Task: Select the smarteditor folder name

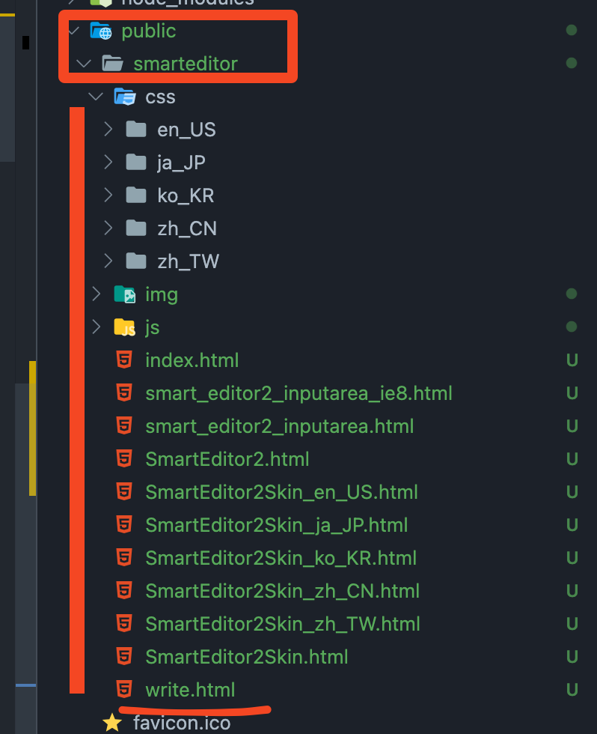Action: [186, 64]
